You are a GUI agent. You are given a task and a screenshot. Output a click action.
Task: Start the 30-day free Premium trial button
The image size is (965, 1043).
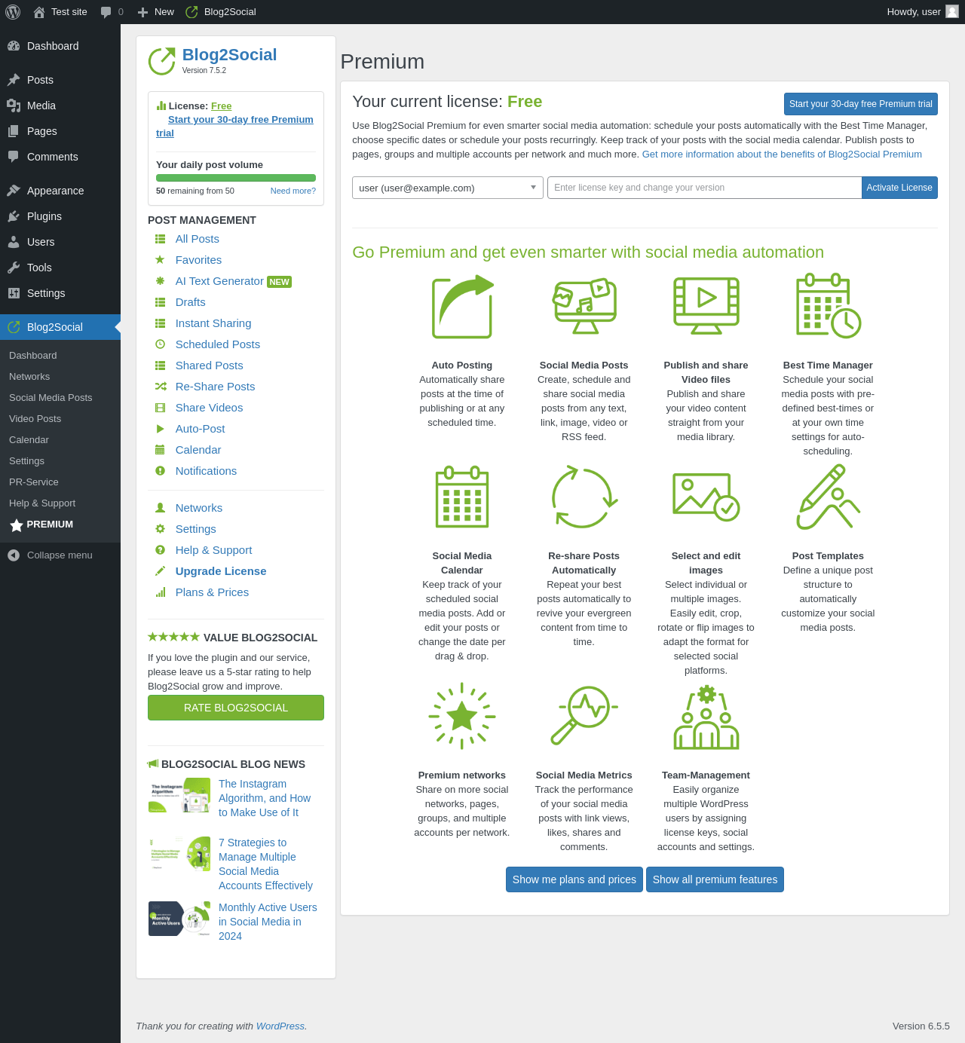click(x=861, y=104)
